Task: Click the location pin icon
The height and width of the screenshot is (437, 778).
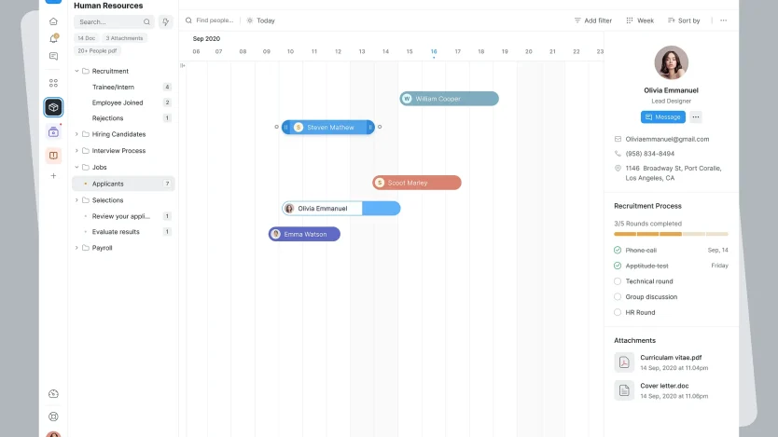Action: coord(618,169)
